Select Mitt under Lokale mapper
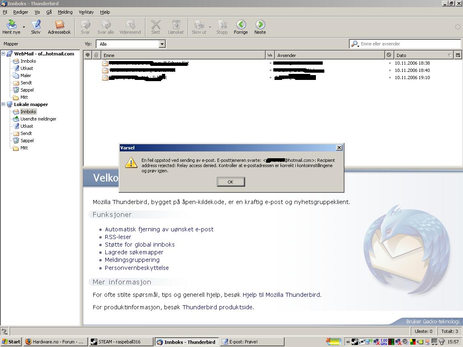Viewport: 463px width, 347px height. tap(24, 148)
